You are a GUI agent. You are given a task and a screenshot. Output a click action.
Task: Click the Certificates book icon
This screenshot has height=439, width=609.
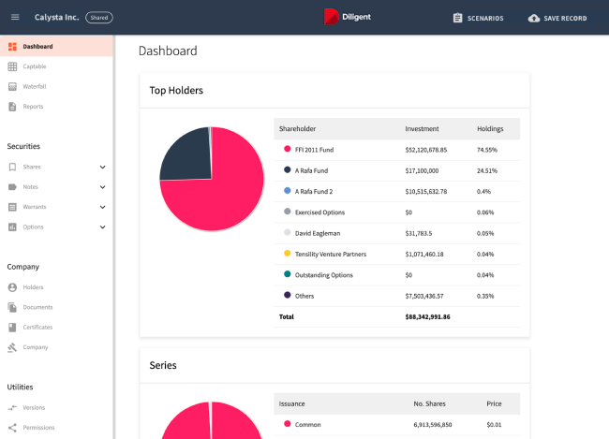[12, 328]
